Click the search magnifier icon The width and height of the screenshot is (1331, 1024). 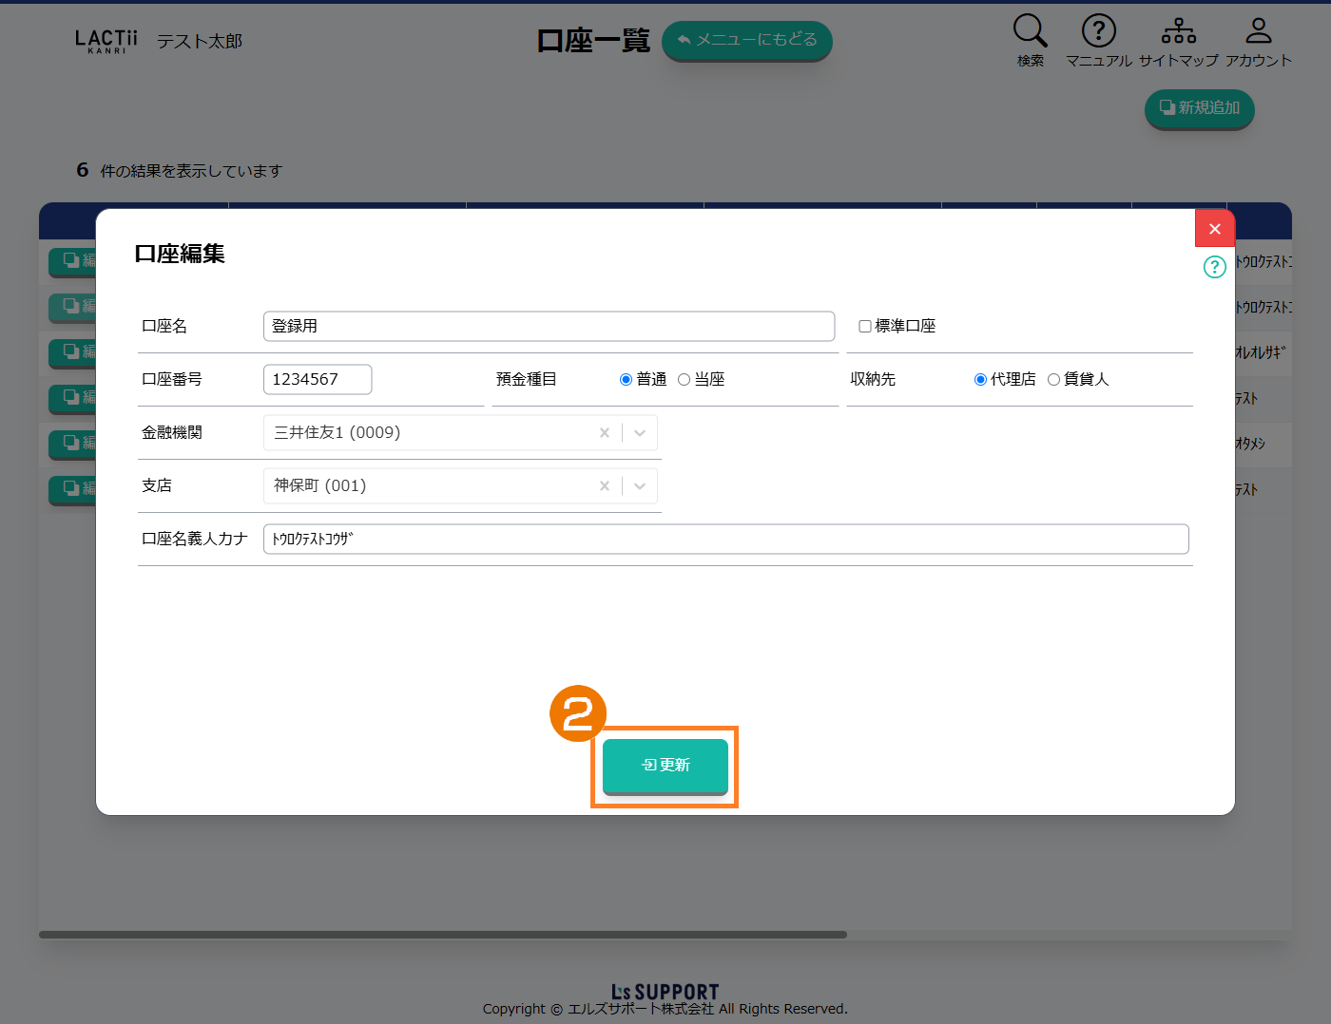[1030, 31]
